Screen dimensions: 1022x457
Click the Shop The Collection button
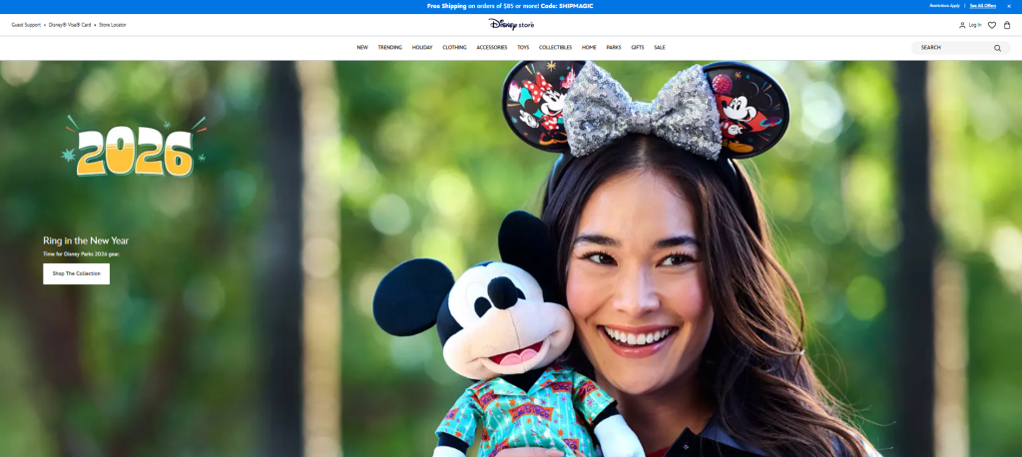(76, 273)
